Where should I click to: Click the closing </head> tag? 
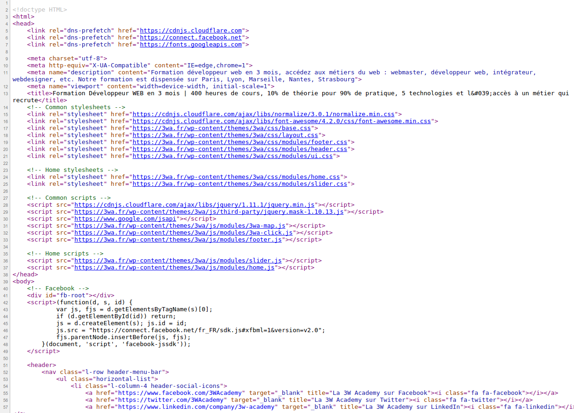pos(25,274)
